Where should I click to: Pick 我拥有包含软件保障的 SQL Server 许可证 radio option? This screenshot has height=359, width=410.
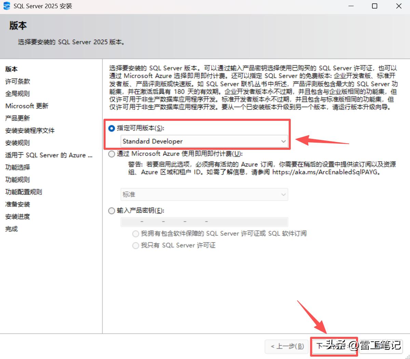coord(136,234)
